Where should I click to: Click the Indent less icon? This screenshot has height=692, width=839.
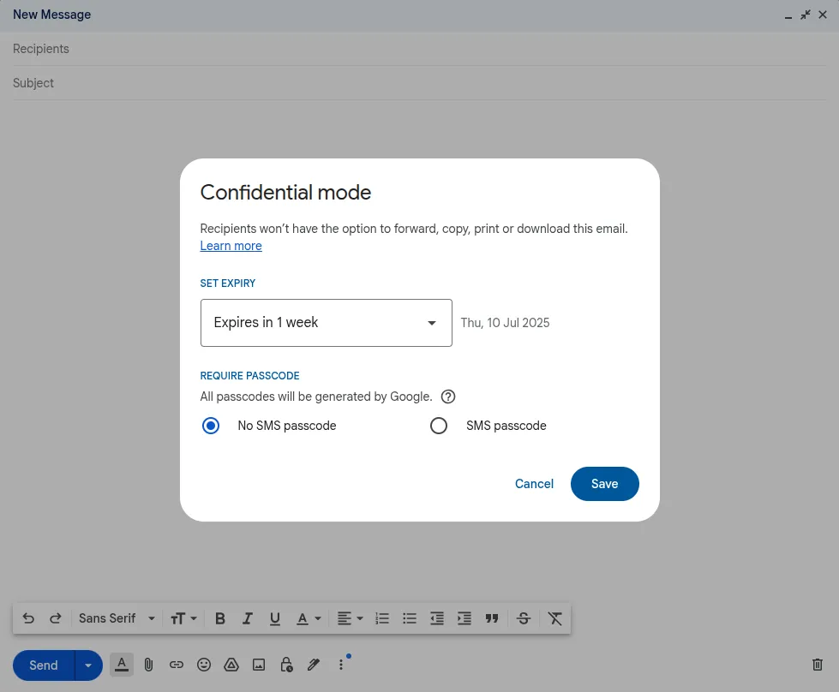click(436, 618)
